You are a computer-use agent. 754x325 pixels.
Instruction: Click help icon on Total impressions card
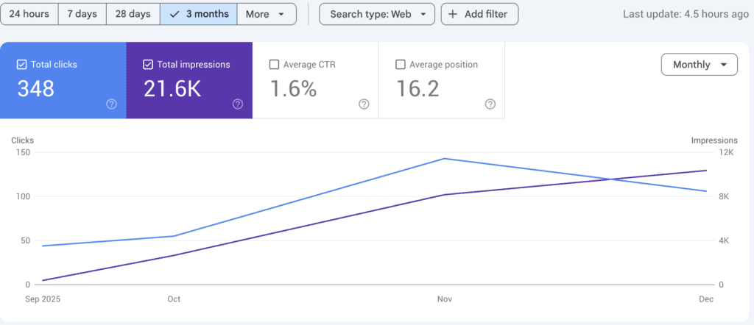(237, 104)
